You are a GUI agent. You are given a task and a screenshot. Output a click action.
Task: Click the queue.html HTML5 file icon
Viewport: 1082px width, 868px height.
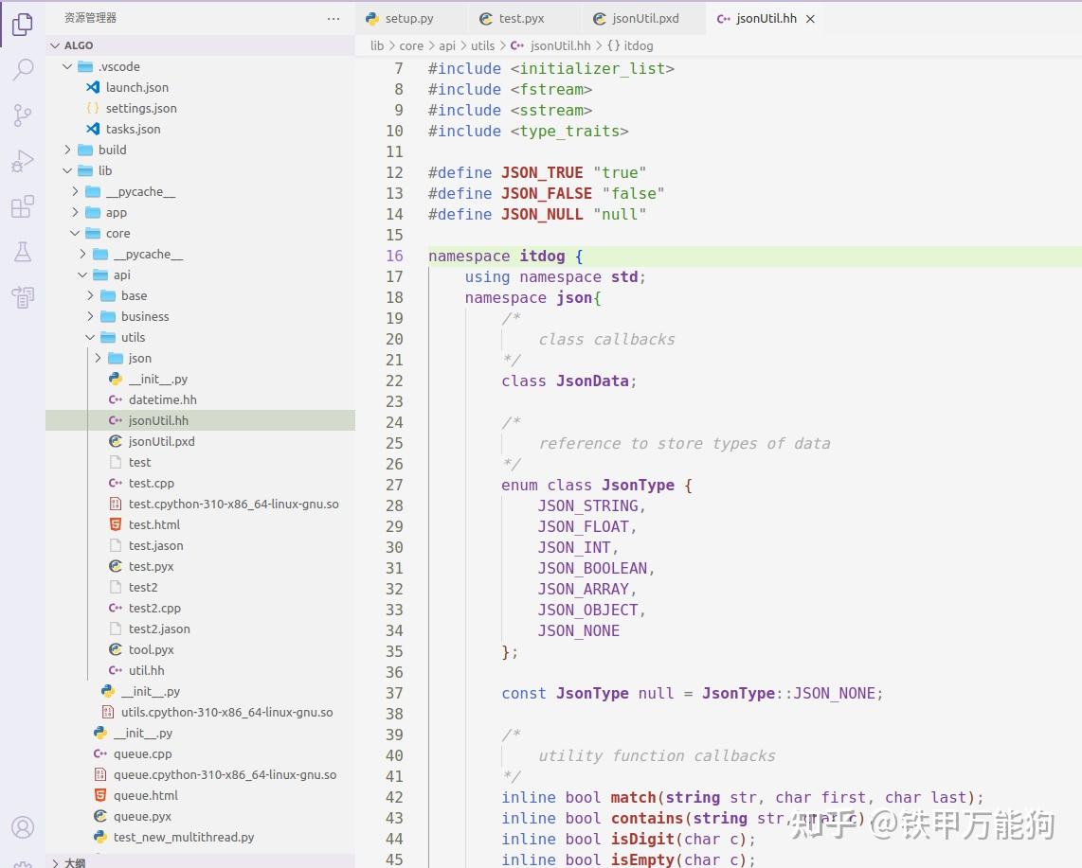(100, 796)
